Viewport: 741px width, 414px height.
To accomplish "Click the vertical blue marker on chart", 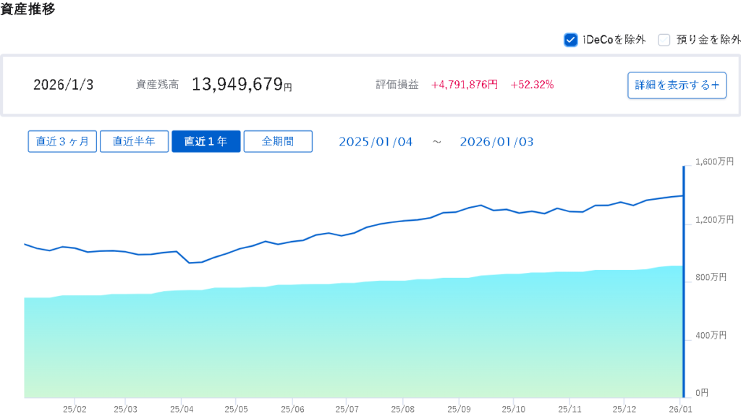I will tap(683, 282).
